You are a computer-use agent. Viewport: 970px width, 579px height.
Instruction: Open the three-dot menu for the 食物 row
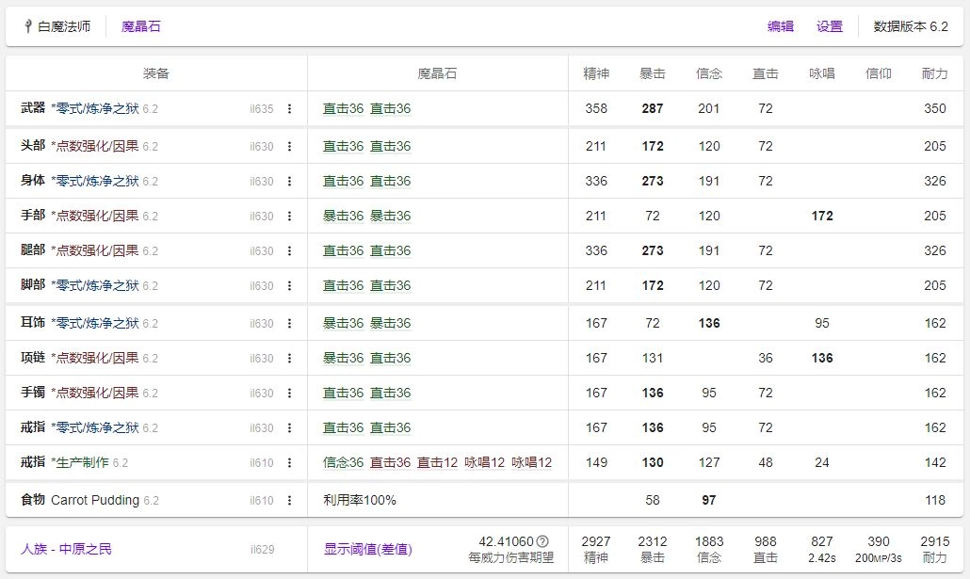289,500
